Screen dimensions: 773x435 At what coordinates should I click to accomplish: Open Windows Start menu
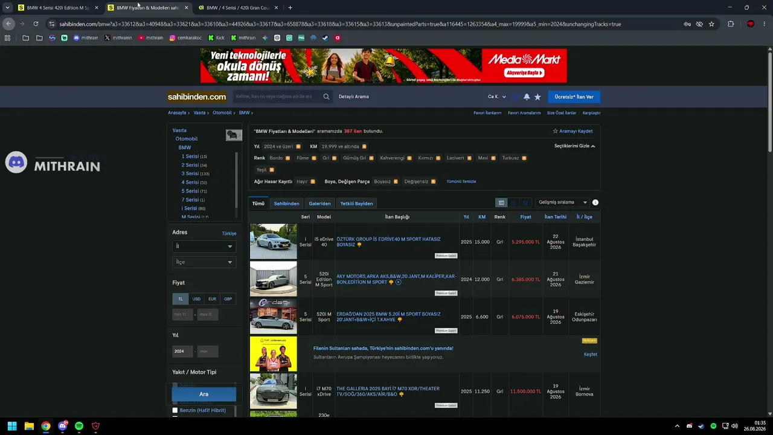(12, 426)
